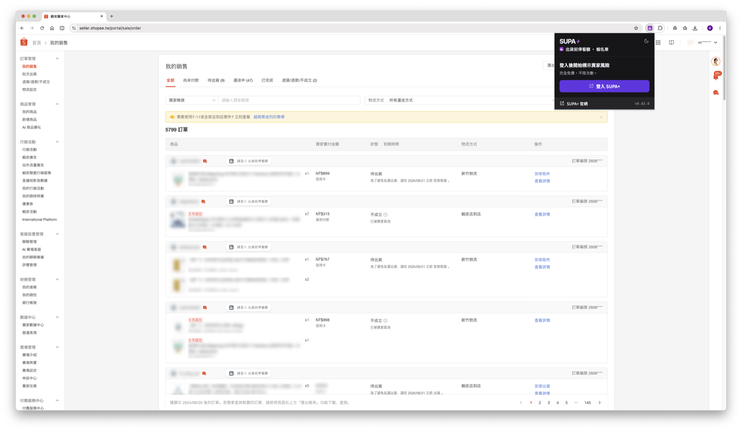The height and width of the screenshot is (431, 742).
Task: Close the yellow 7-11 notice banner
Action: (601, 117)
